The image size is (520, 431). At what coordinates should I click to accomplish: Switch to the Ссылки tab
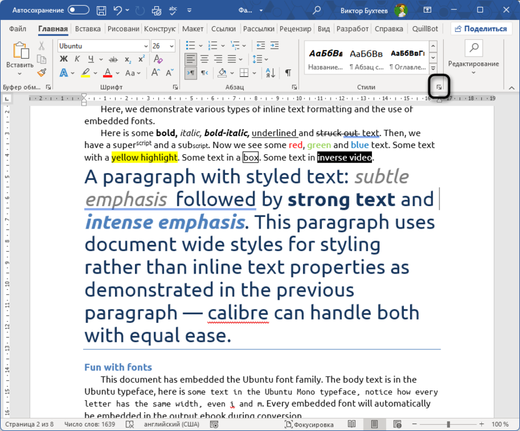point(223,29)
